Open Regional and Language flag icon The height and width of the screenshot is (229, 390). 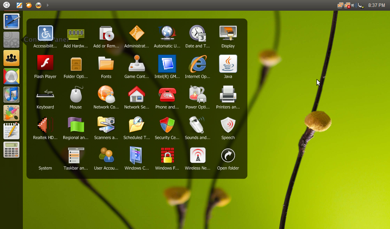[x=76, y=124]
